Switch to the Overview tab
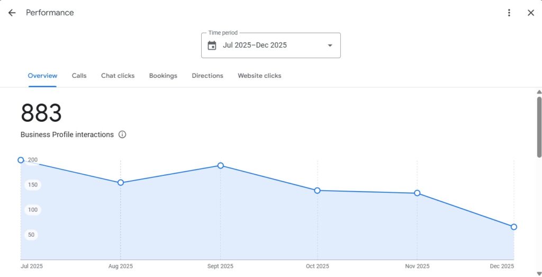Viewport: 542px width, 277px height. click(42, 76)
